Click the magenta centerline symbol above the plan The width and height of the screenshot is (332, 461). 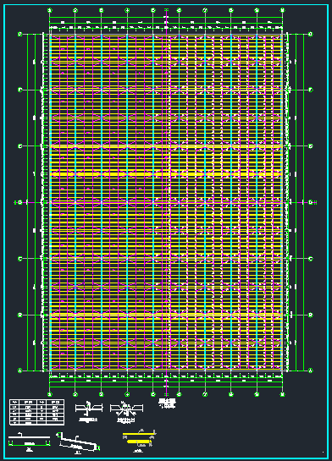point(166,10)
